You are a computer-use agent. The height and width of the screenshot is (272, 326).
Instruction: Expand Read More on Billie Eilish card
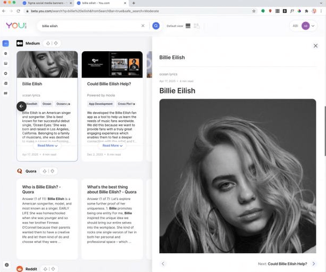click(x=47, y=145)
